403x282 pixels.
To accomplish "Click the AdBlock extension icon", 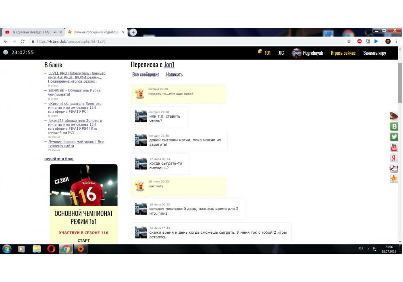I will coord(359,41).
